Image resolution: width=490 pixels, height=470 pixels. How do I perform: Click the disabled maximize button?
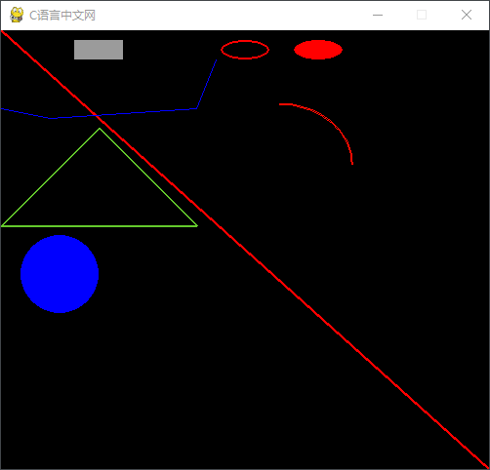(422, 15)
